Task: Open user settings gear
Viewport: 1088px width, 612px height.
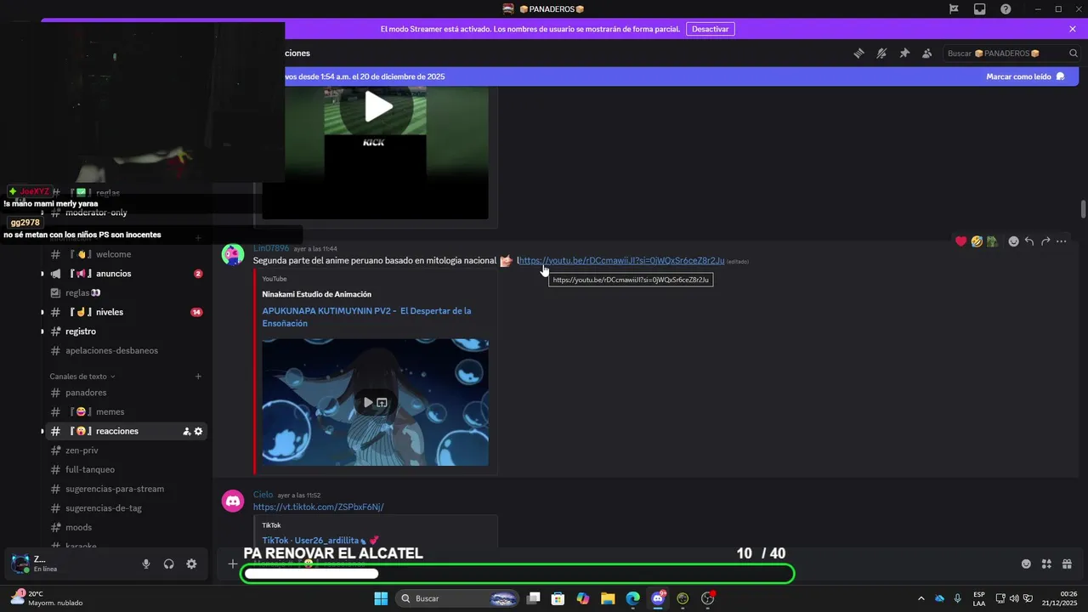Action: point(191,564)
